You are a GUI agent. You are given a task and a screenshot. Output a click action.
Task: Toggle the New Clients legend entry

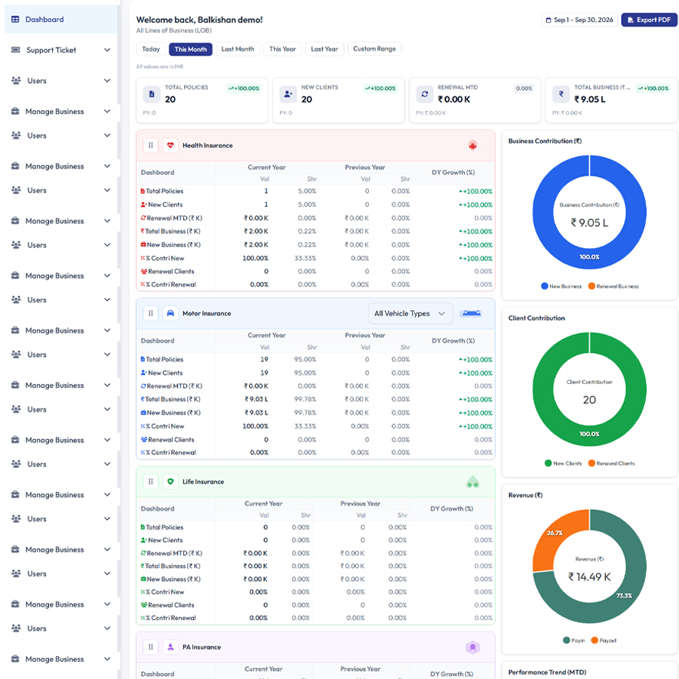click(x=563, y=463)
